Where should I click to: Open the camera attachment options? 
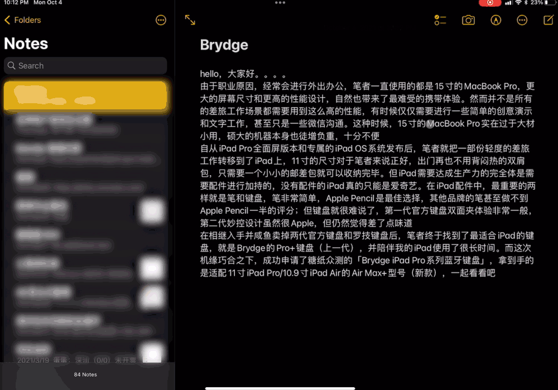(468, 20)
